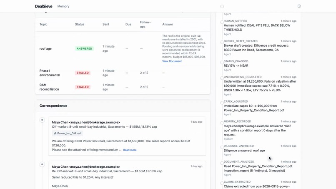Click the Follow-ups column header
The height and width of the screenshot is (189, 336).
pyautogui.click(x=145, y=24)
